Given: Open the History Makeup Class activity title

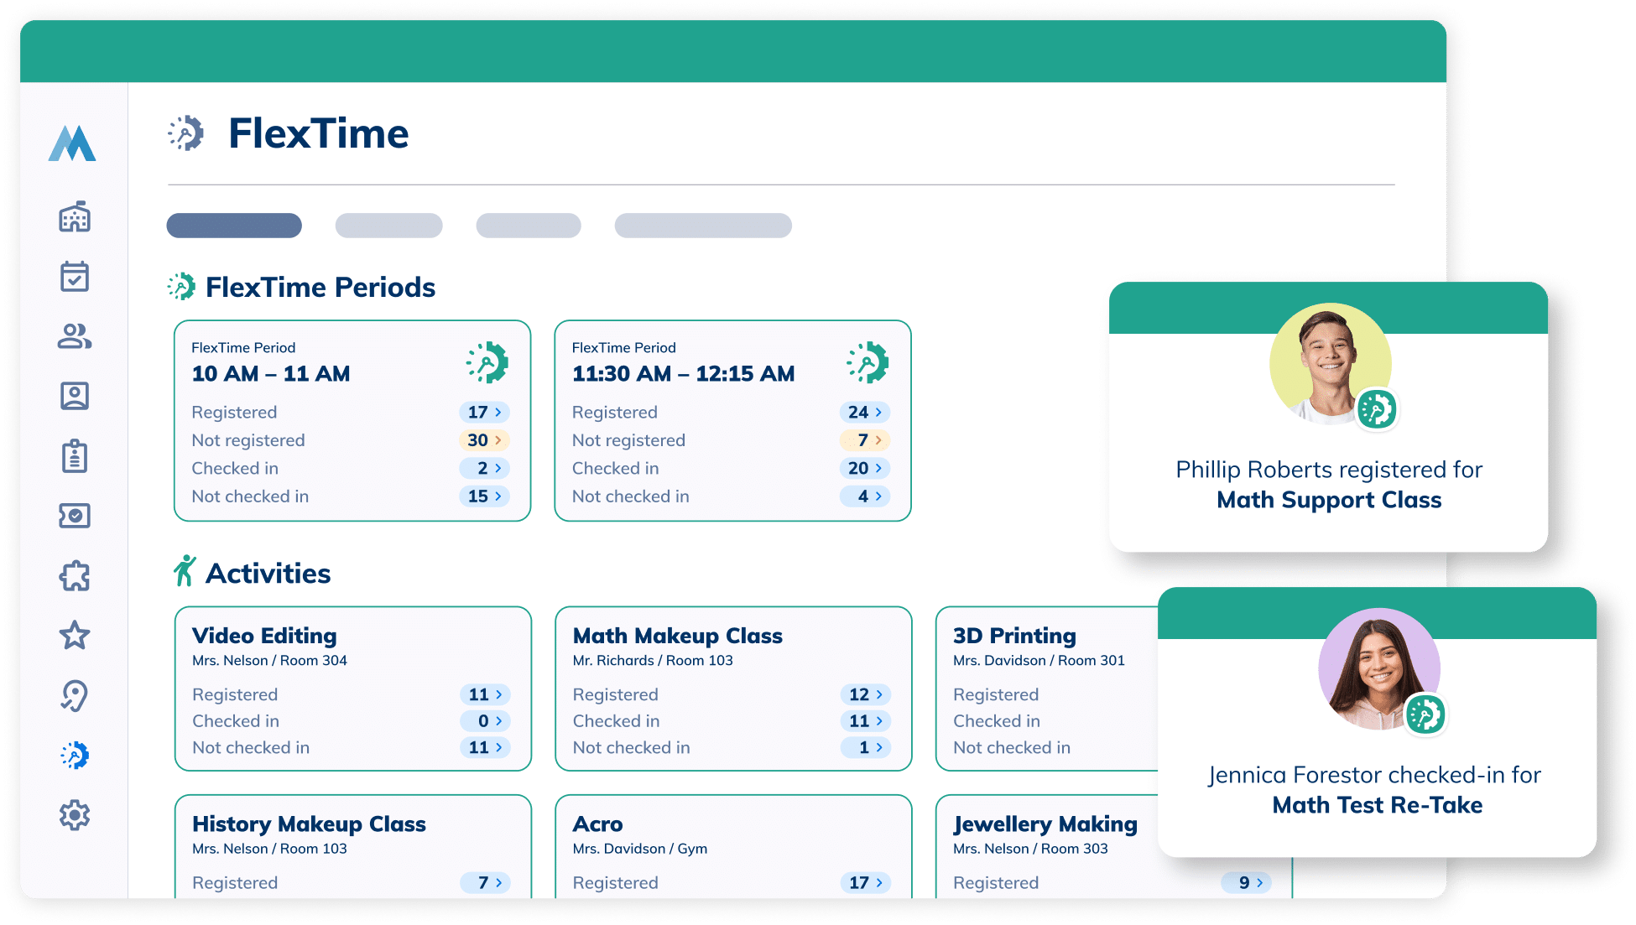Looking at the screenshot, I should pyautogui.click(x=309, y=824).
